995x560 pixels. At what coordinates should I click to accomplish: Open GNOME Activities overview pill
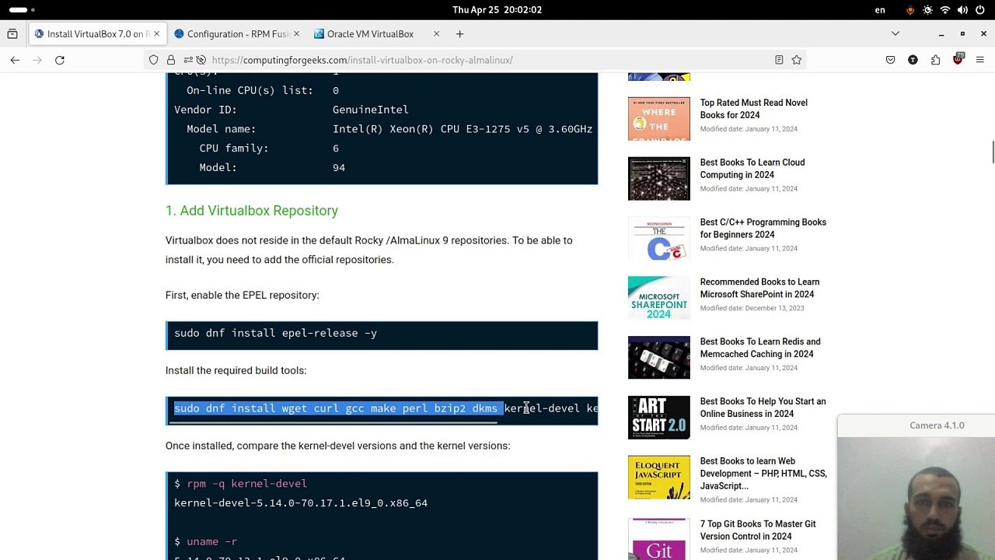(x=22, y=9)
